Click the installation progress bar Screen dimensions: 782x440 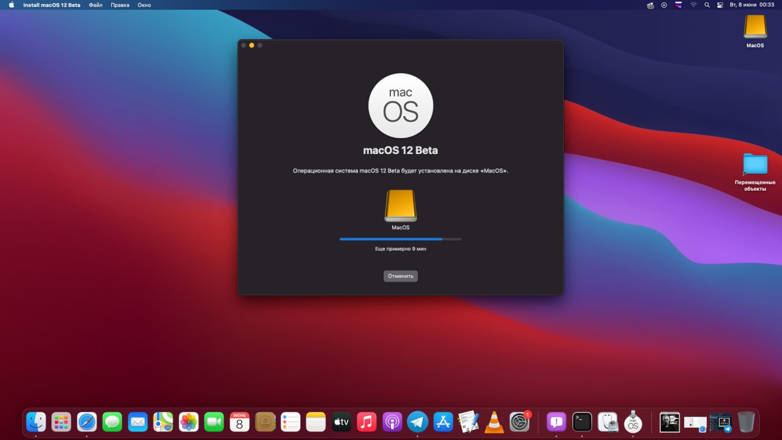[401, 239]
